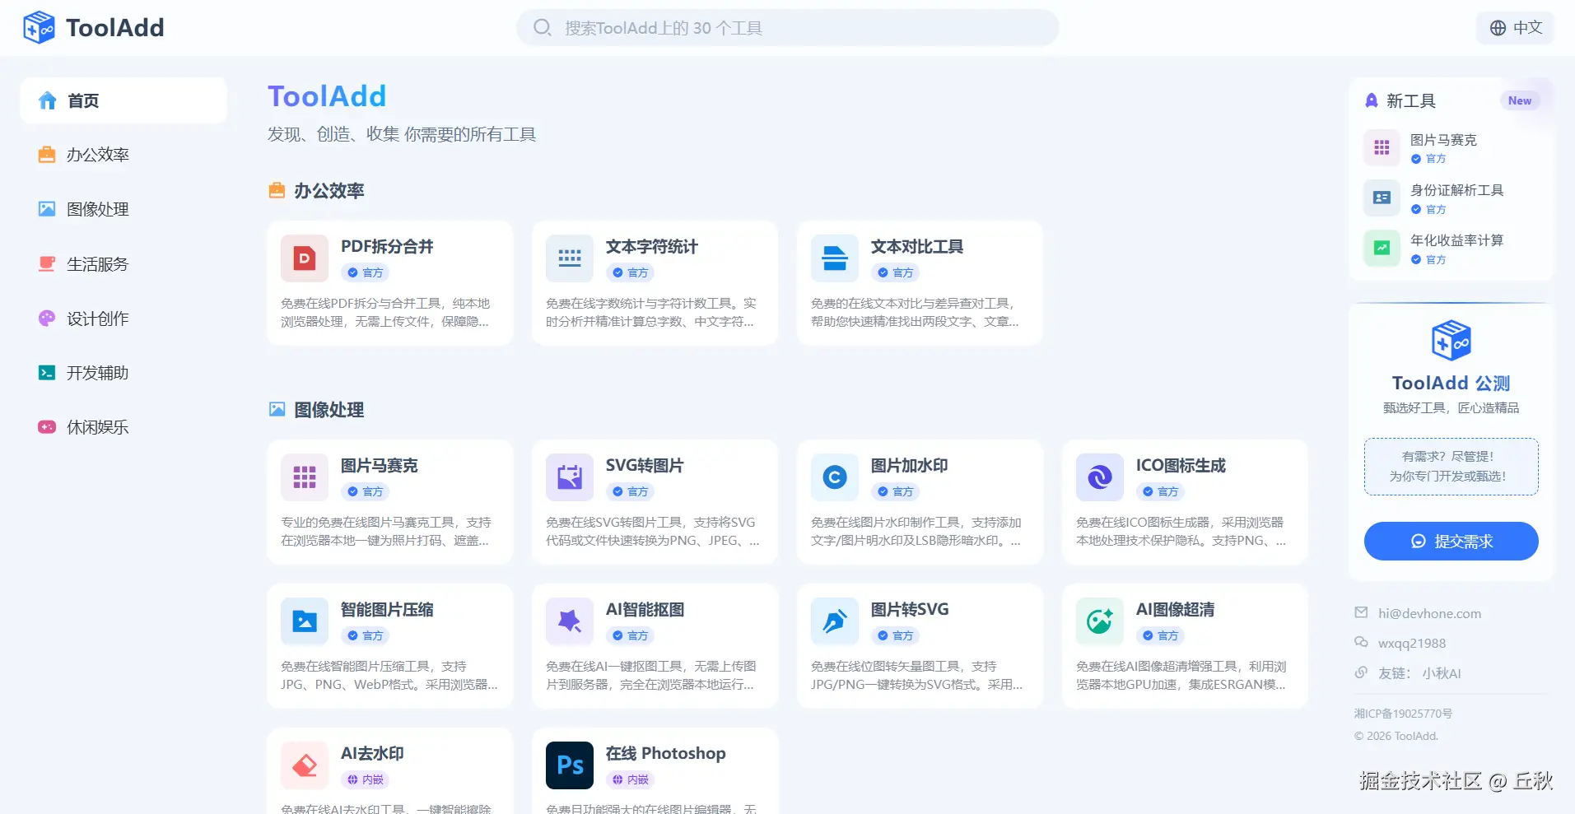
Task: Open 年化收益率计算 from the 新工具 list
Action: pos(1457,240)
